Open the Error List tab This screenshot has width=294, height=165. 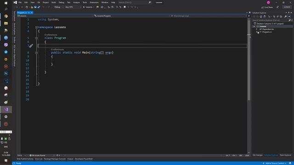coord(39,159)
